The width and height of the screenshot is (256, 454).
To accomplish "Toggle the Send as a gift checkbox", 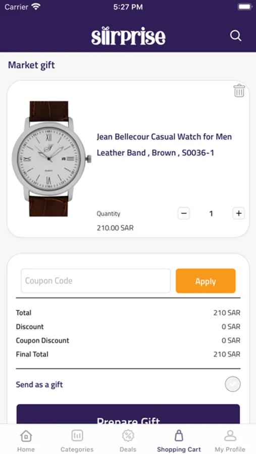I will tap(232, 384).
